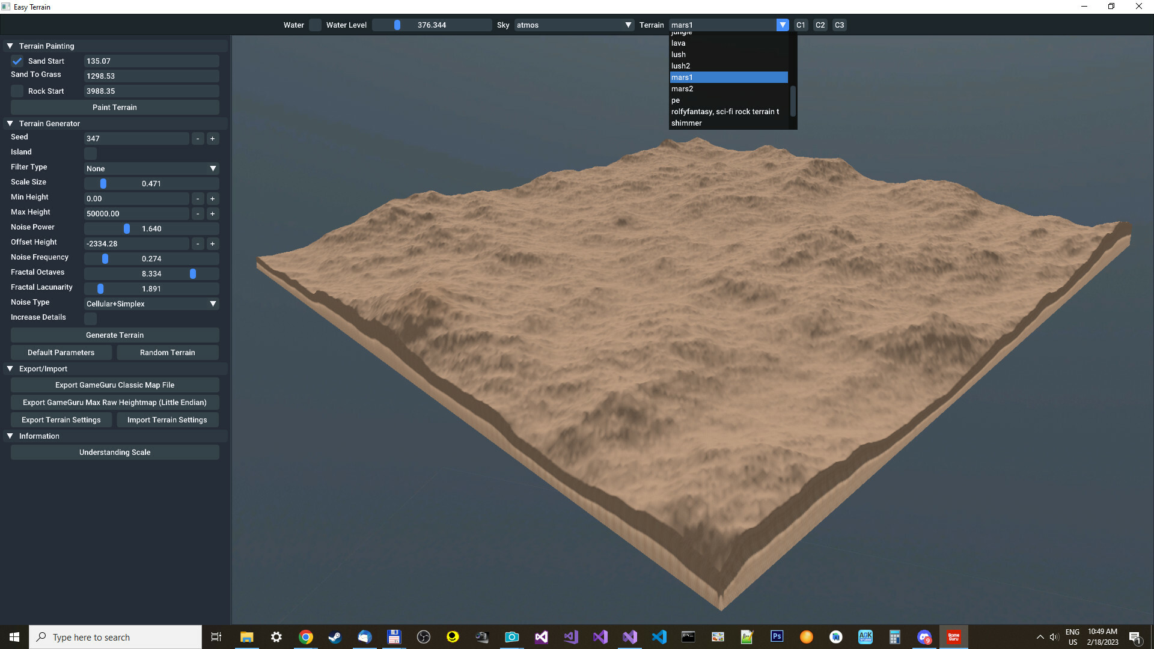Click the C1 terrain preset button
The height and width of the screenshot is (649, 1154).
801,25
